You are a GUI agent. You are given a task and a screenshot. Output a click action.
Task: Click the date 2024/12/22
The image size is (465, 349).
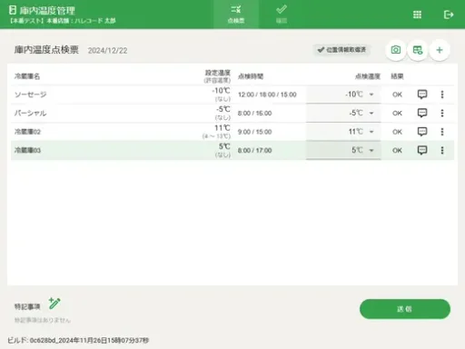(x=108, y=51)
